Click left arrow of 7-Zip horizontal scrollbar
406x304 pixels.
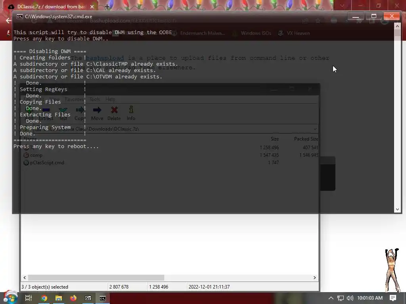tap(25, 277)
